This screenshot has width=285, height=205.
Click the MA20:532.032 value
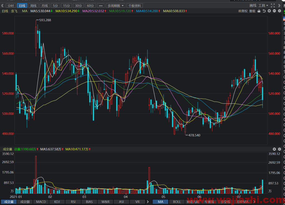click(94, 11)
